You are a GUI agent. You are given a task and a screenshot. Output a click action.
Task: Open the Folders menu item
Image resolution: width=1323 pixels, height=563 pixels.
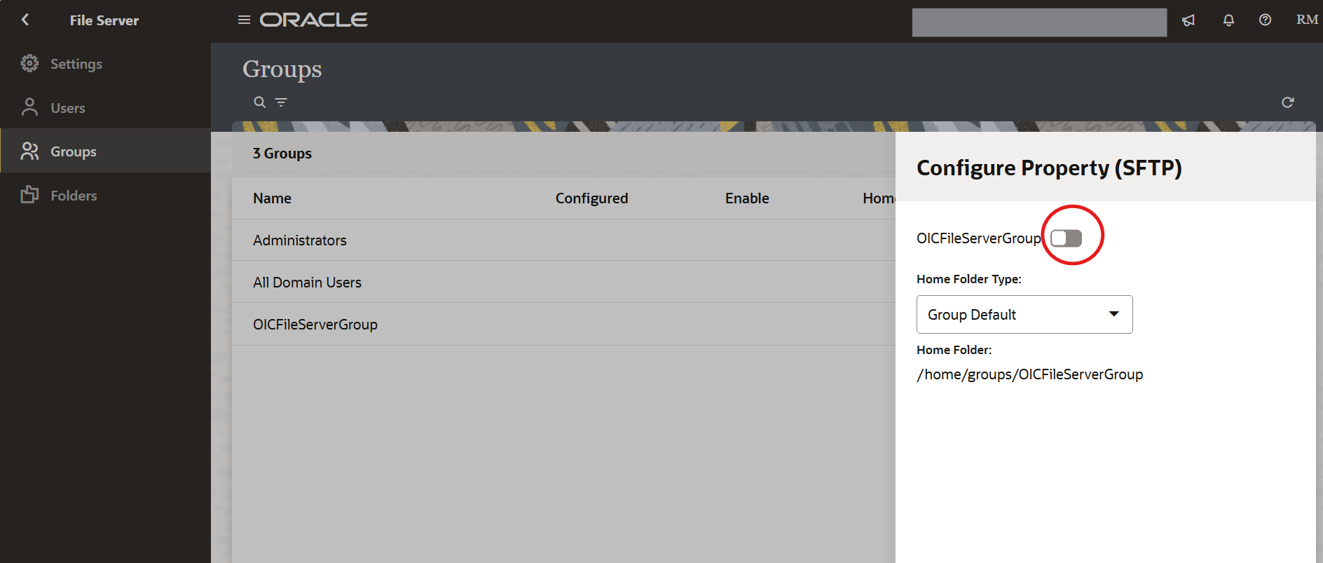105,196
